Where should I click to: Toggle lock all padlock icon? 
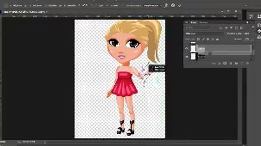pyautogui.click(x=217, y=39)
